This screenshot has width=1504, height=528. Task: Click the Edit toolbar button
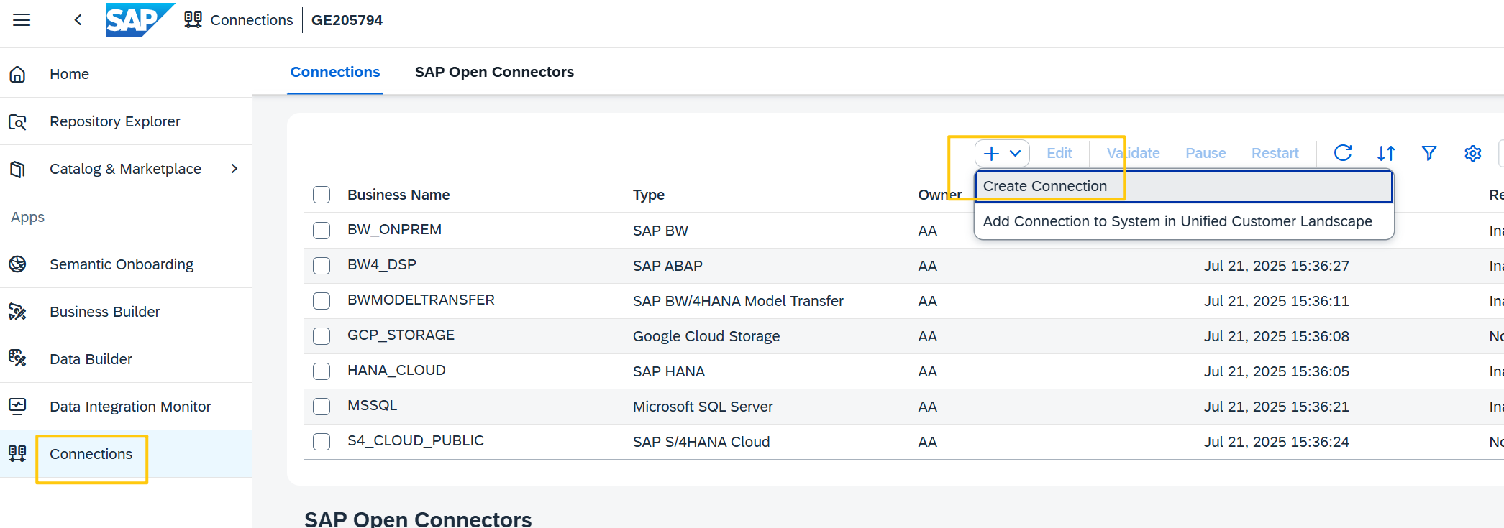point(1059,153)
